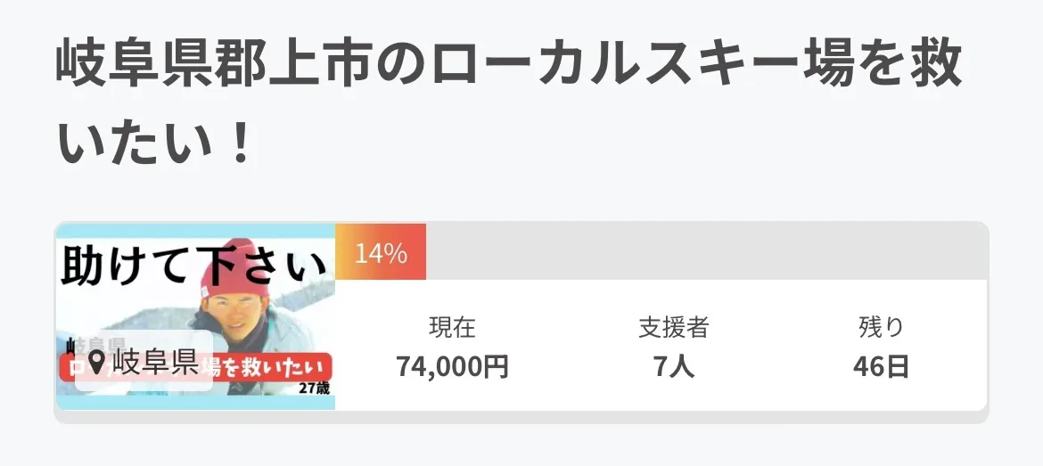Open the project thumbnail image
The height and width of the screenshot is (466, 1043).
pos(195,316)
